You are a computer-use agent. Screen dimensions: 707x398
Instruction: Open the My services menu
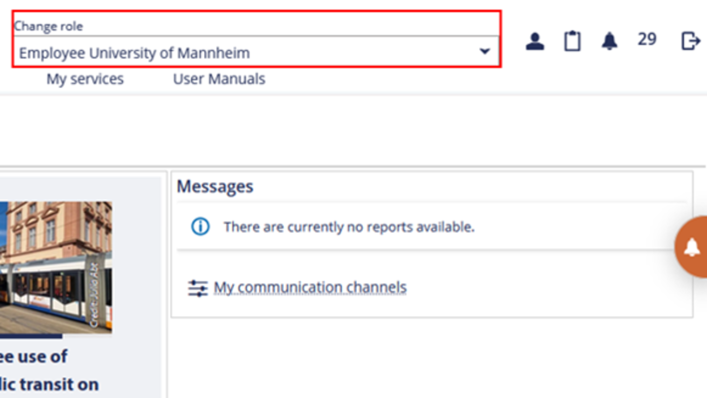(85, 79)
